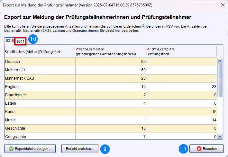Viewport: 228px width, 157px height.
Task: Click Geschichte grundlegendes value 16
Action: (x=111, y=128)
